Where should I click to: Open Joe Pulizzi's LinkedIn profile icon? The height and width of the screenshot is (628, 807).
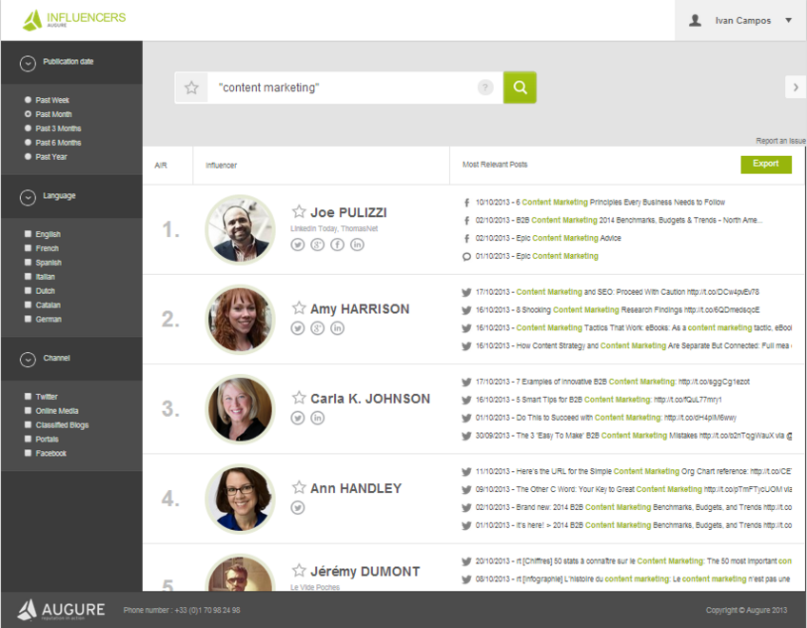coord(357,245)
